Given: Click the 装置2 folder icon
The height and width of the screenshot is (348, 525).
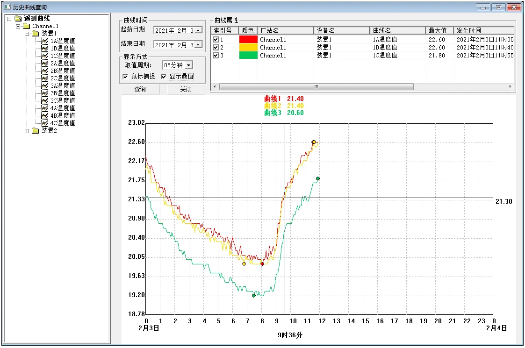Looking at the screenshot, I should click(36, 131).
